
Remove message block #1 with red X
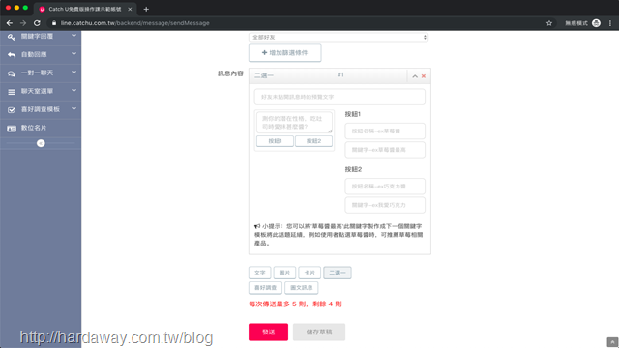(424, 76)
